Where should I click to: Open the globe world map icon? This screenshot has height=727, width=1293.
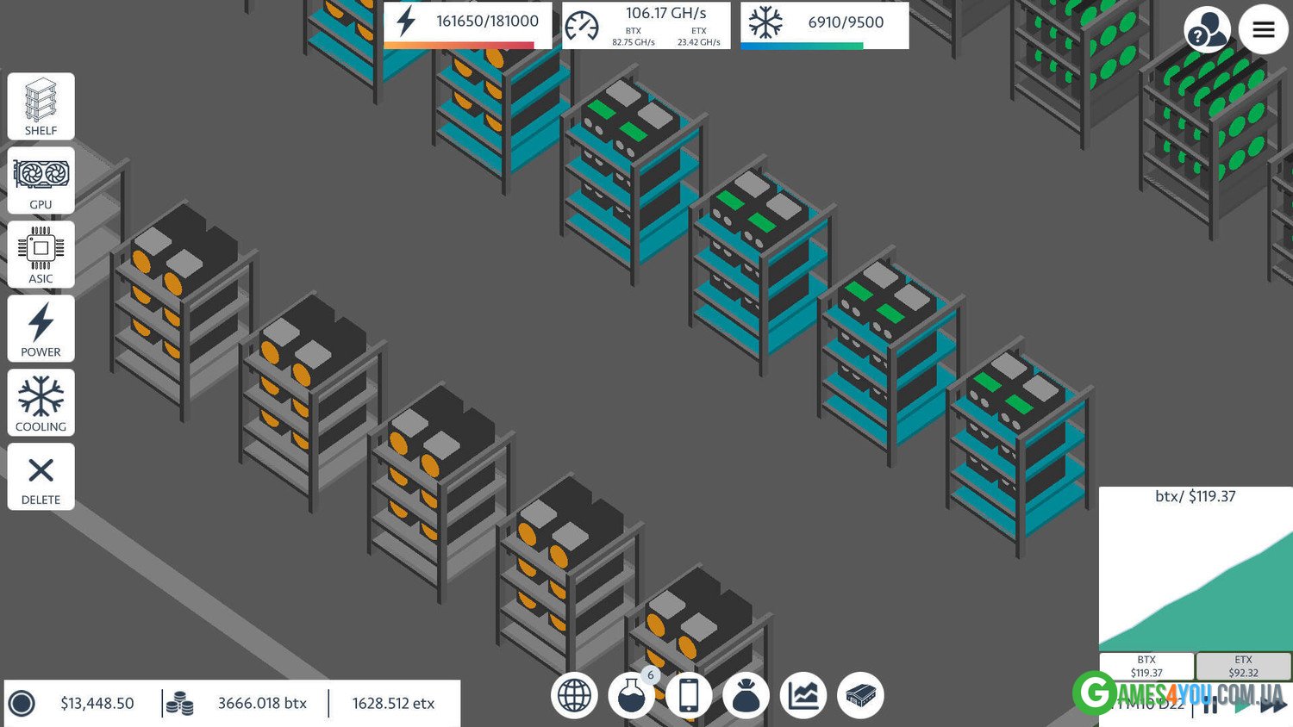click(x=574, y=695)
